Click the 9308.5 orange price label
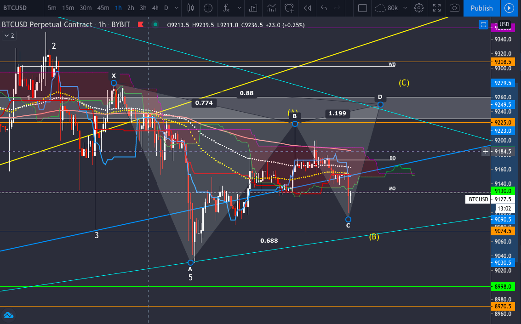Screen dimensions: 521x324 (503, 62)
